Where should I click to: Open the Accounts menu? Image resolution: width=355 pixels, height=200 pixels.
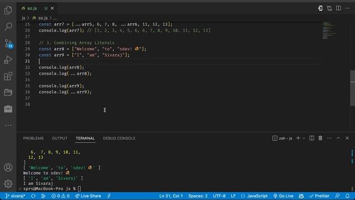pyautogui.click(x=8, y=167)
